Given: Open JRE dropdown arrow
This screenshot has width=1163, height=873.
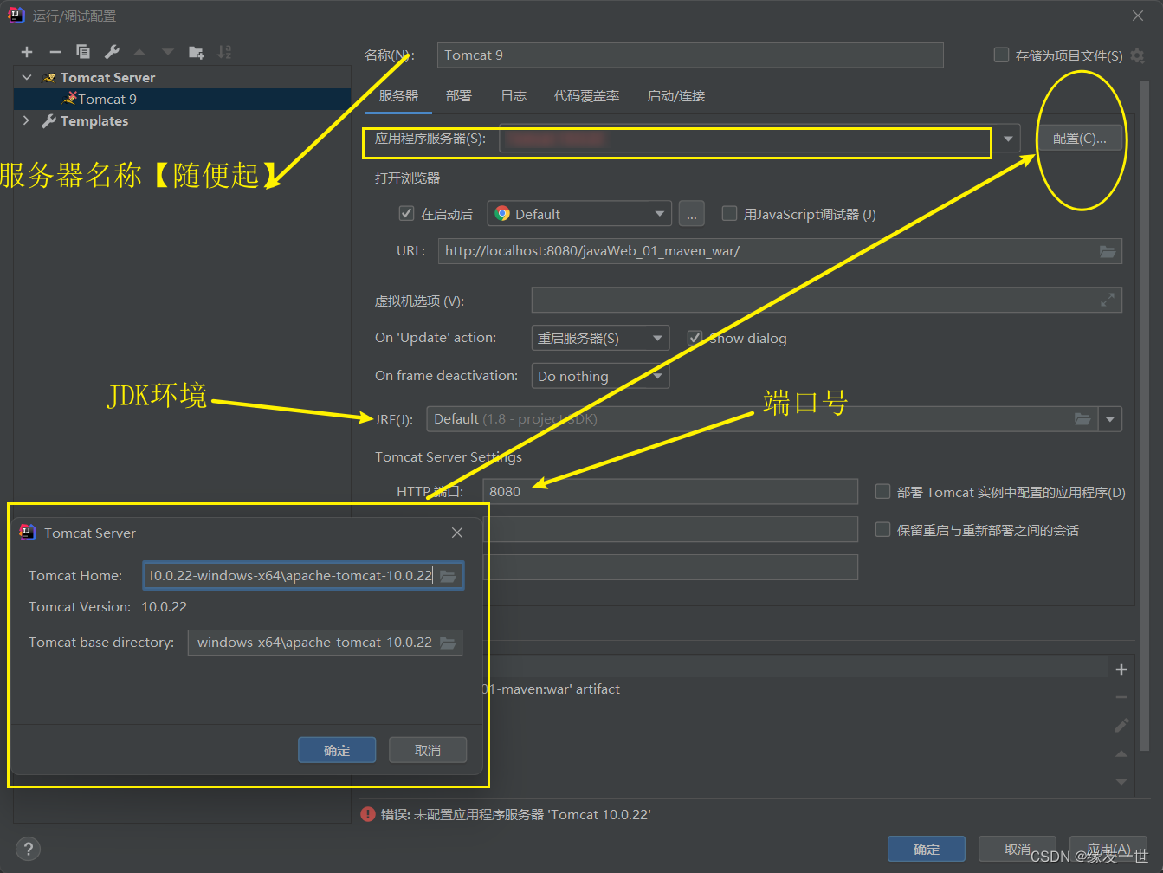Looking at the screenshot, I should point(1110,419).
